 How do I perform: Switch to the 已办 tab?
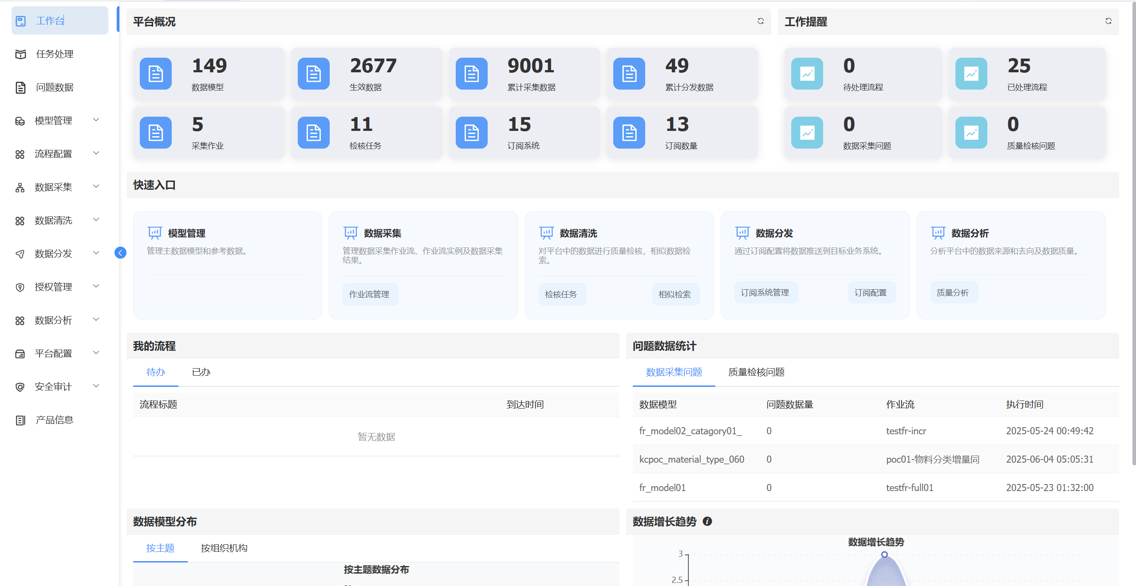[x=201, y=372]
